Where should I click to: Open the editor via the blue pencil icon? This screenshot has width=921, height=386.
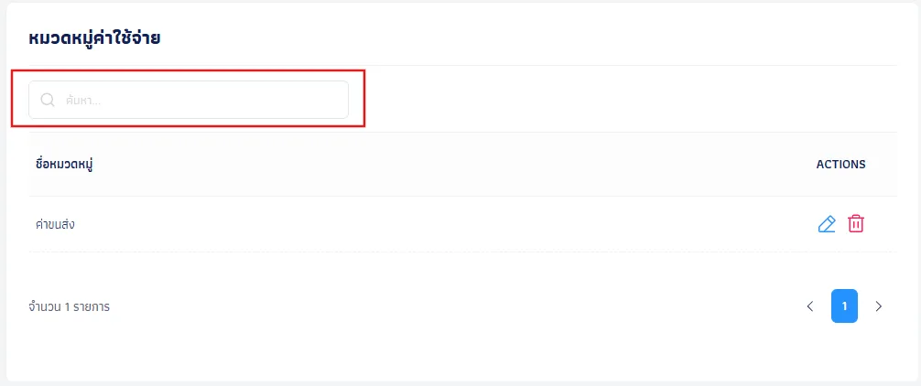(x=827, y=224)
